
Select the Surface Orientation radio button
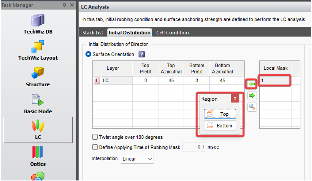point(88,54)
